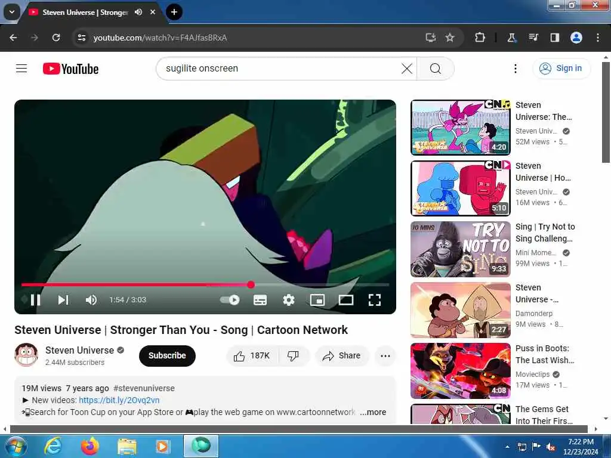Open Damonderp 2:27 video thumbnail

point(460,310)
